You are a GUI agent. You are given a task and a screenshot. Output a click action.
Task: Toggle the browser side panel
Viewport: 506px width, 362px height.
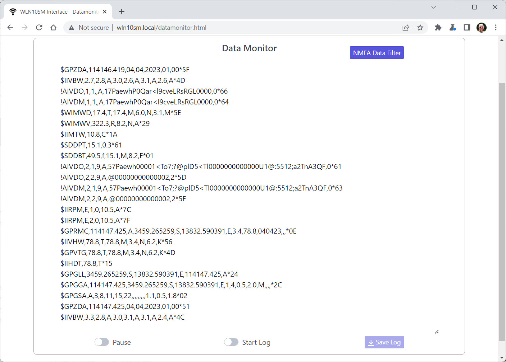[x=467, y=28]
